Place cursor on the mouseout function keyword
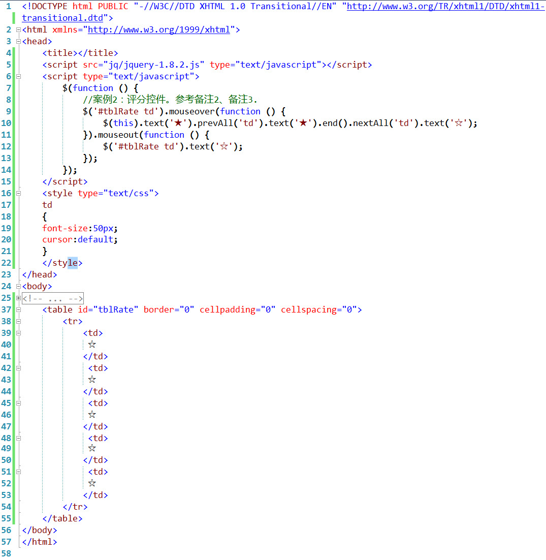The width and height of the screenshot is (546, 560). point(164,134)
